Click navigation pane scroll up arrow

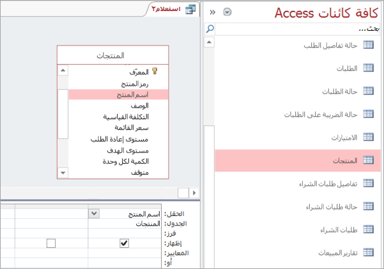(209, 42)
